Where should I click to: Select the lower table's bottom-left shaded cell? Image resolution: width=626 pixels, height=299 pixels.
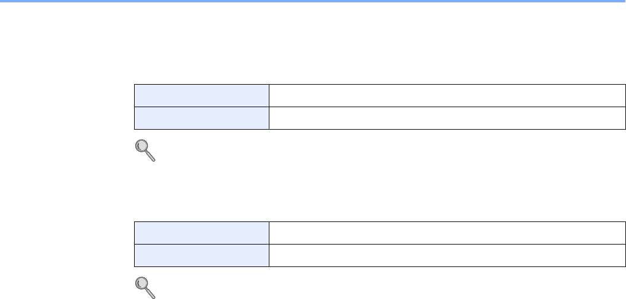(x=202, y=255)
